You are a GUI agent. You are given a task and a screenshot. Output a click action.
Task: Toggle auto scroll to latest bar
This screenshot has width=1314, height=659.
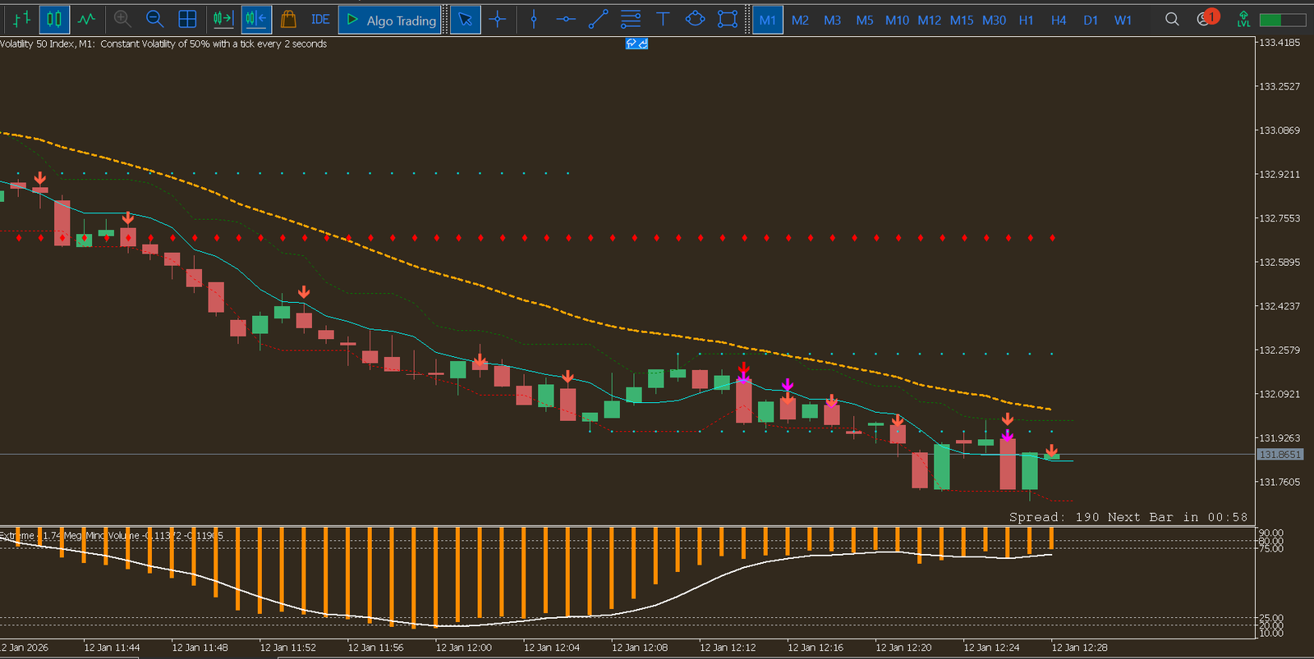(223, 19)
